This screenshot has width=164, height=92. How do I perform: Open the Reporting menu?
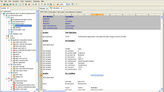(x=36, y=1)
